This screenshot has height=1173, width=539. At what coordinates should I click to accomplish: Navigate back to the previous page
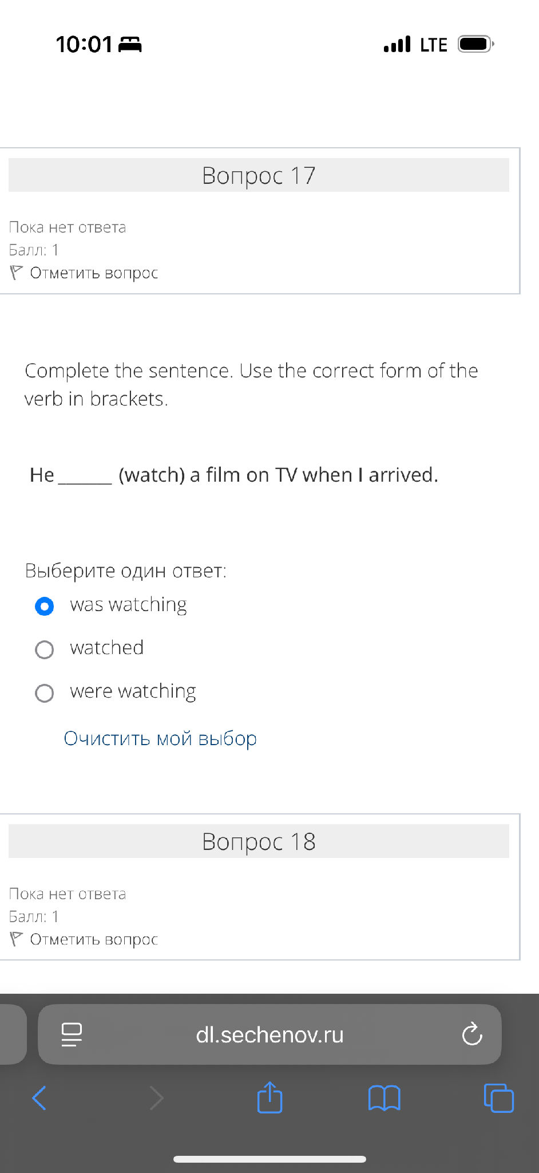(x=38, y=1099)
